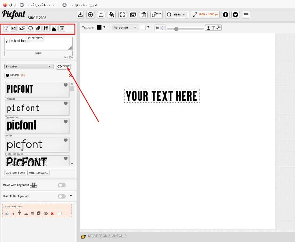295x242 pixels.
Task: Select the Text tool icon
Action: (6, 28)
